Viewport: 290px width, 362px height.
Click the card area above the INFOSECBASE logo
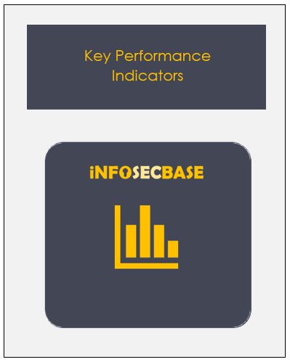click(148, 154)
